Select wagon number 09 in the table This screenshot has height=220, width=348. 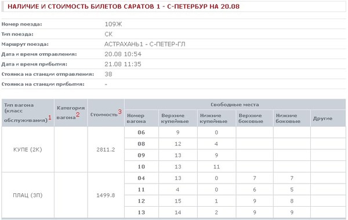(x=141, y=155)
